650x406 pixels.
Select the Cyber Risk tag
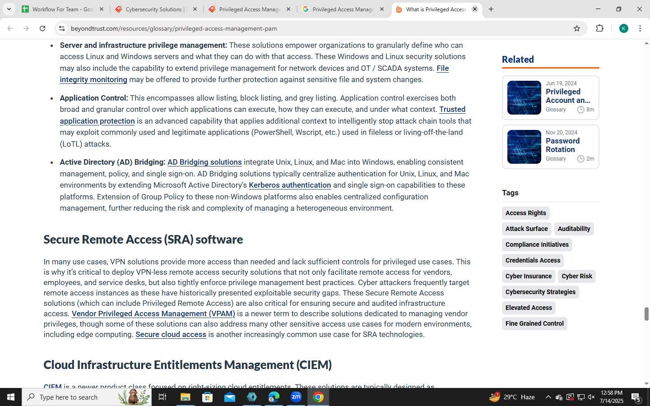click(x=576, y=276)
